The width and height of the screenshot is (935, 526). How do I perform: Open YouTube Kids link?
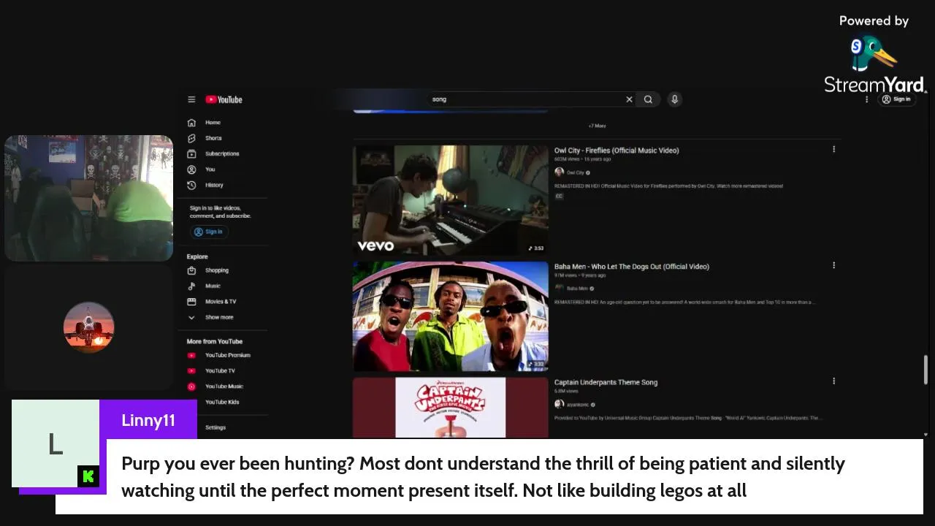pyautogui.click(x=224, y=403)
